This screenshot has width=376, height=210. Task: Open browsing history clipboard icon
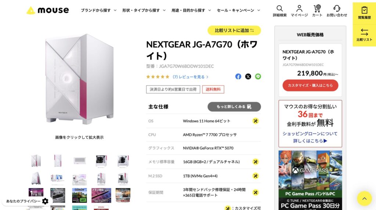364,10
